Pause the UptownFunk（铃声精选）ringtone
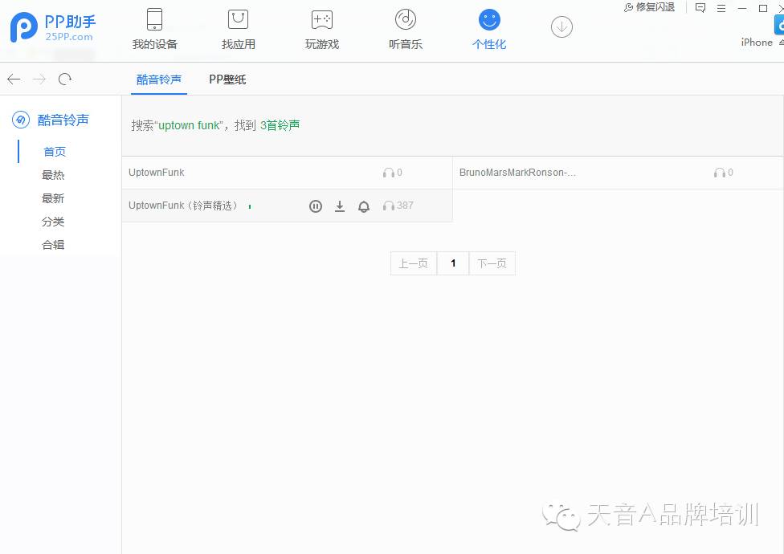The image size is (784, 554). pos(316,206)
